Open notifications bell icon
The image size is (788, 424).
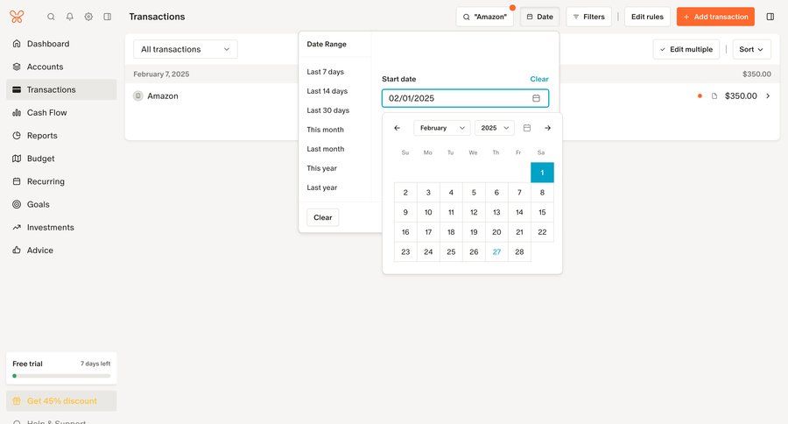70,17
